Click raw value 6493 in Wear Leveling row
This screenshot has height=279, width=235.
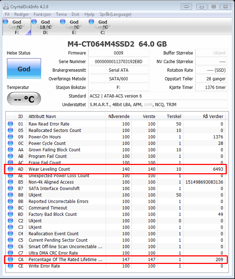pos(218,169)
